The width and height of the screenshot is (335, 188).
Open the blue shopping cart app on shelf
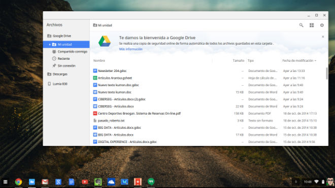pyautogui.click(x=124, y=182)
